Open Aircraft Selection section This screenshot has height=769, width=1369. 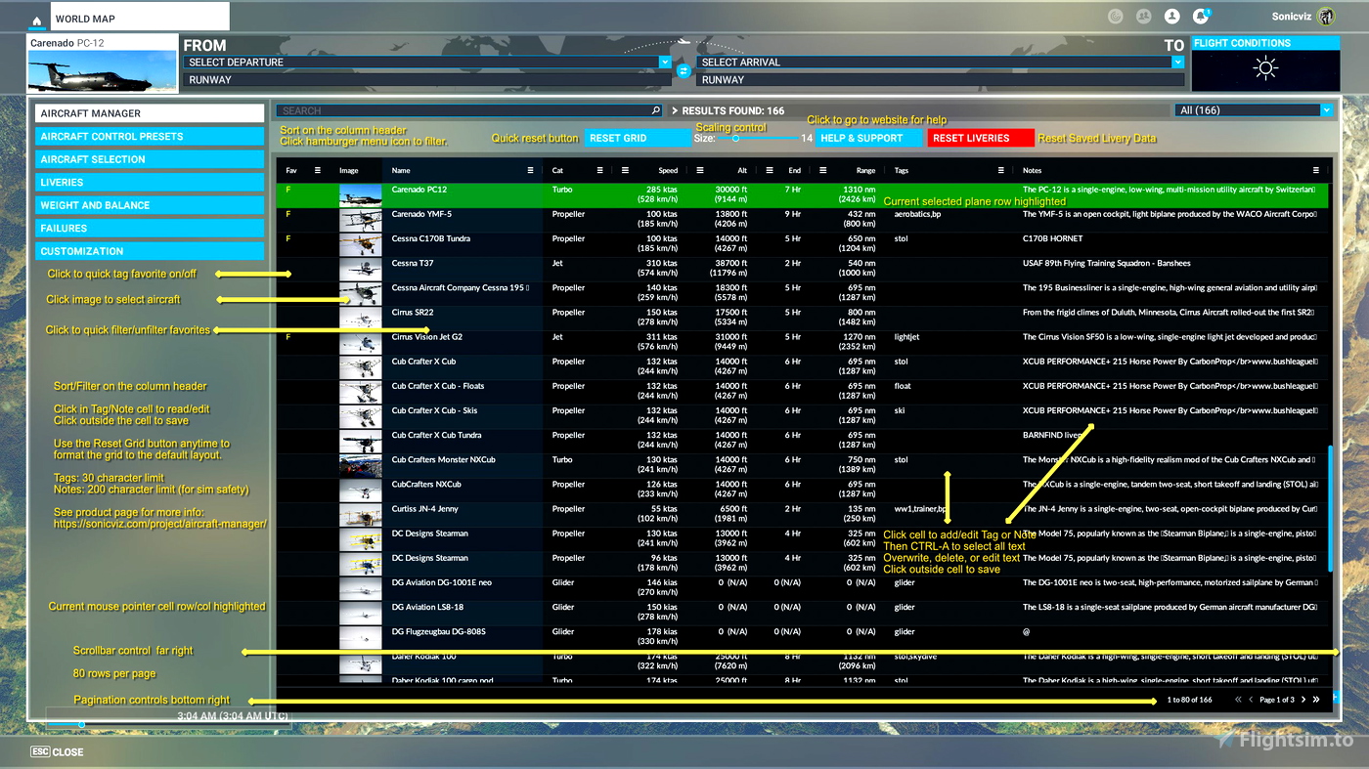150,159
